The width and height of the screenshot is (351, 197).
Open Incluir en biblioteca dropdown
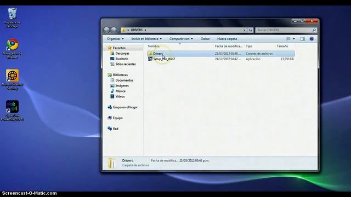click(x=146, y=39)
